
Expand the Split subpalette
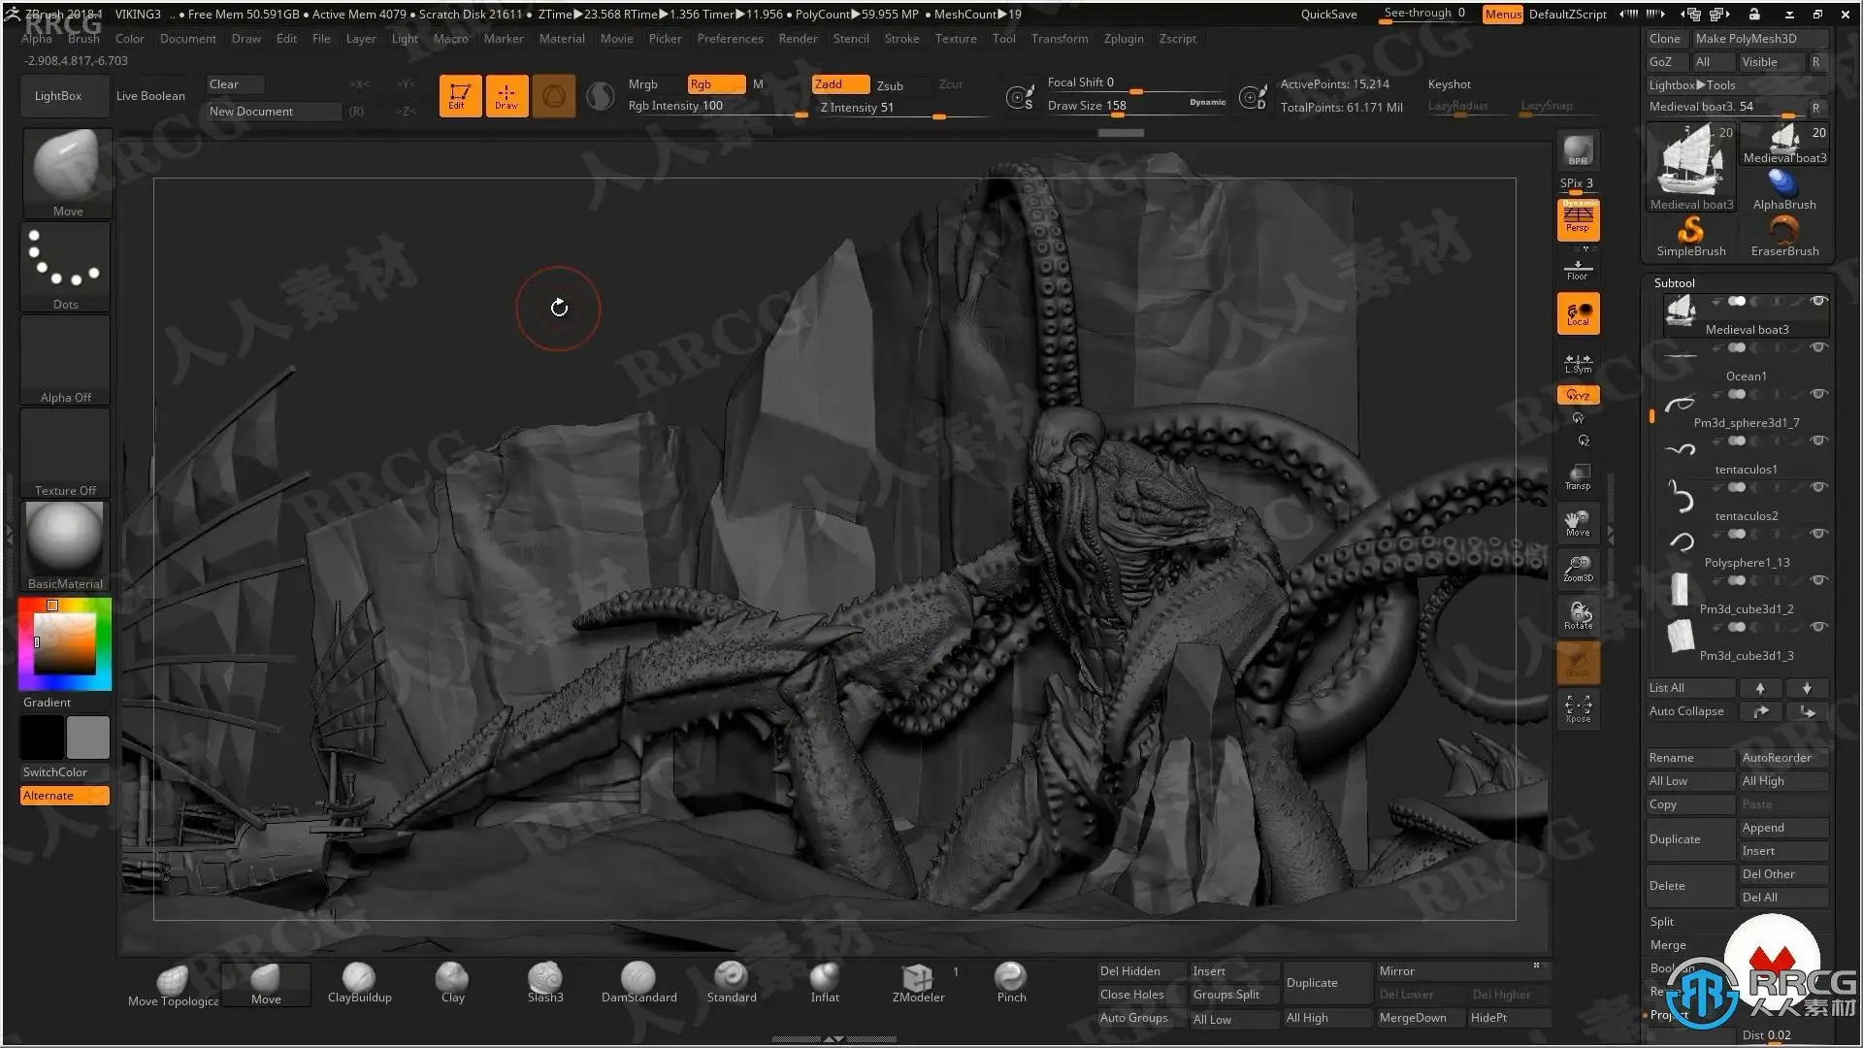click(x=1661, y=922)
